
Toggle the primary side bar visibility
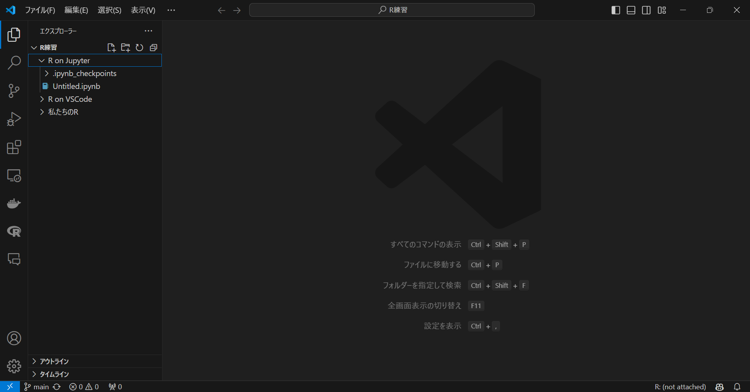616,10
